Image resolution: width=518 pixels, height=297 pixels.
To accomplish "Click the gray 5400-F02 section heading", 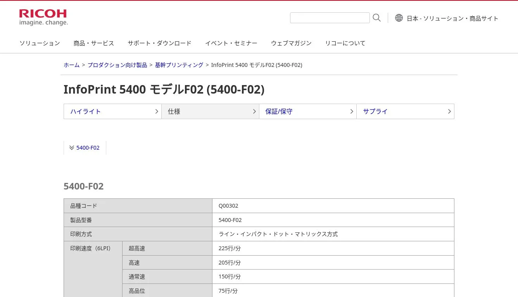I will coord(84,186).
